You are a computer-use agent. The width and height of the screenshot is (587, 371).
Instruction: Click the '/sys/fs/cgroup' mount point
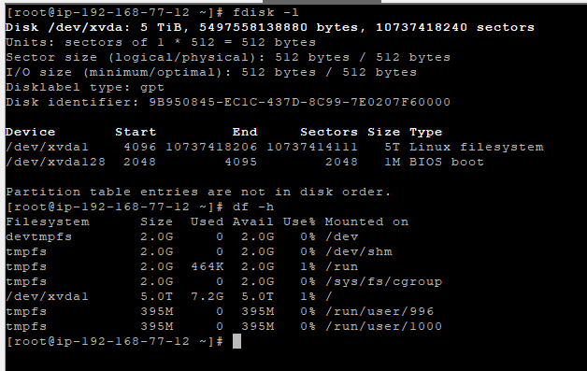point(383,282)
